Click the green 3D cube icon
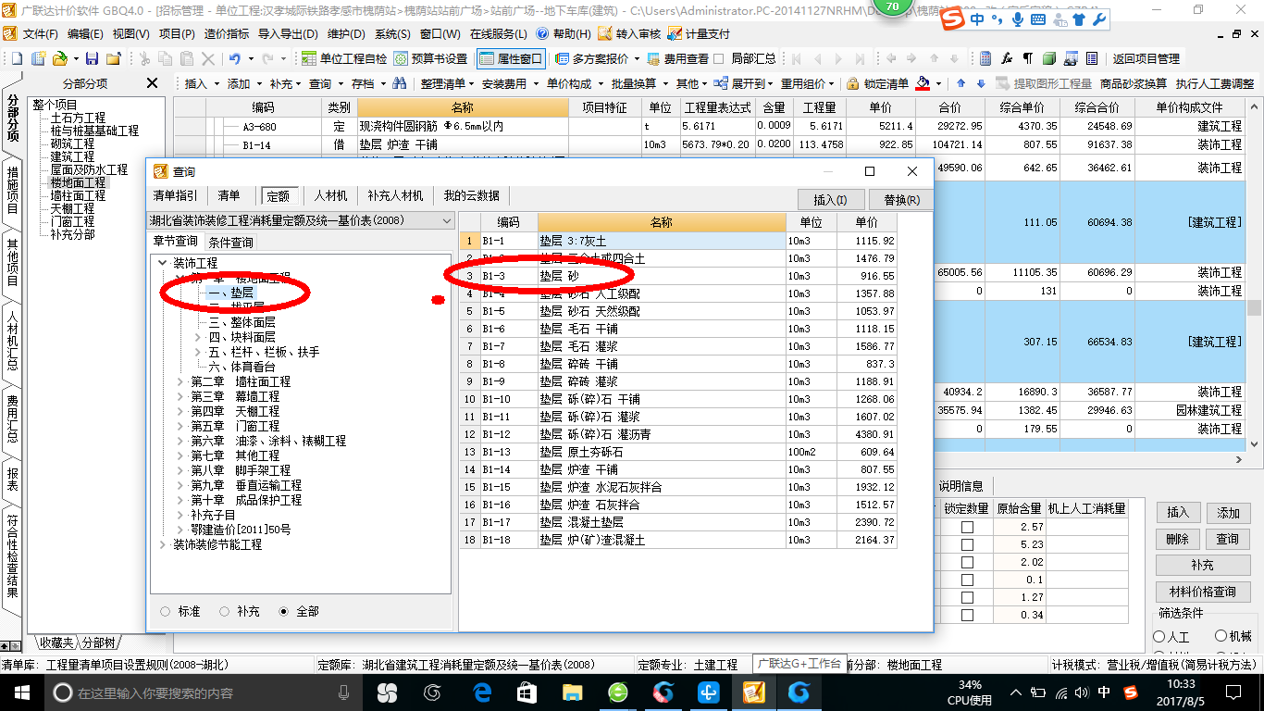The image size is (1264, 711). pyautogui.click(x=1049, y=58)
